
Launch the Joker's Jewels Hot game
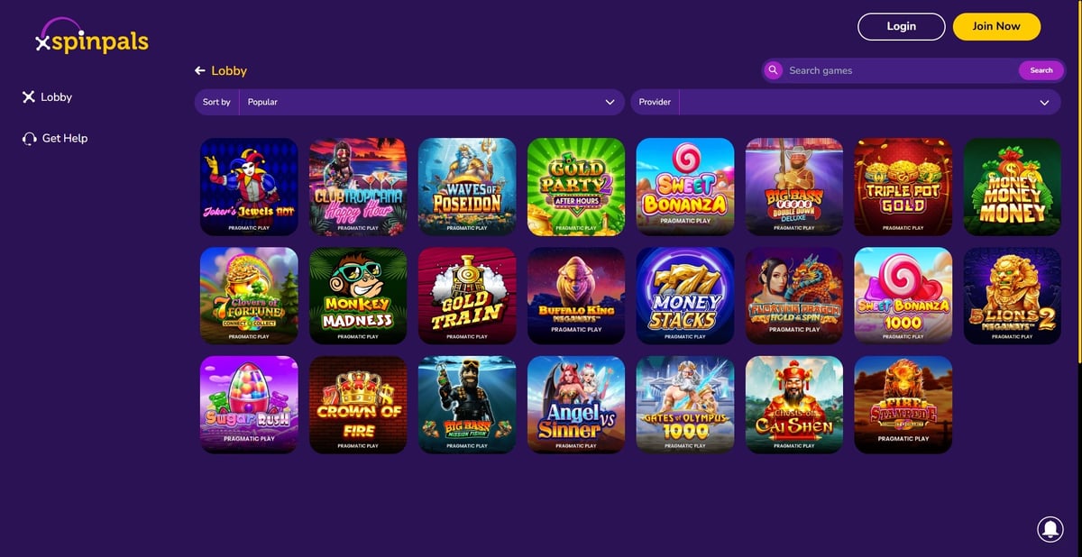coord(249,187)
